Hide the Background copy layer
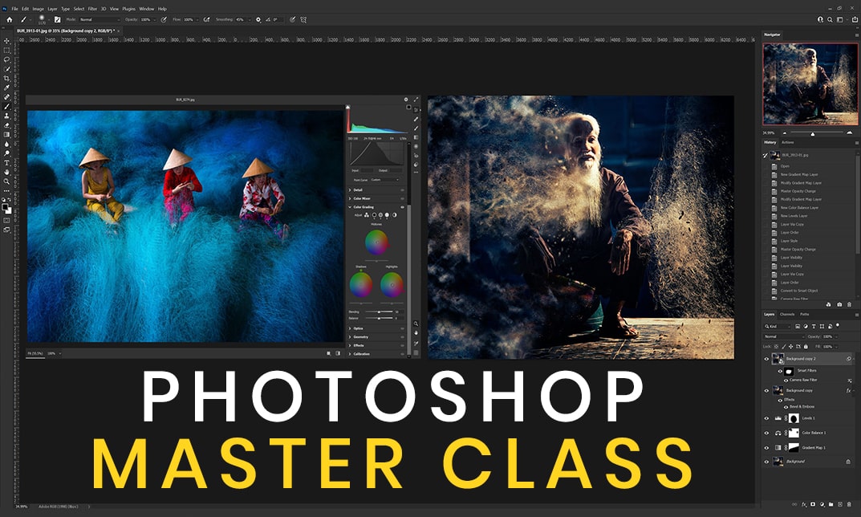Viewport: 861px width, 517px height. [766, 391]
